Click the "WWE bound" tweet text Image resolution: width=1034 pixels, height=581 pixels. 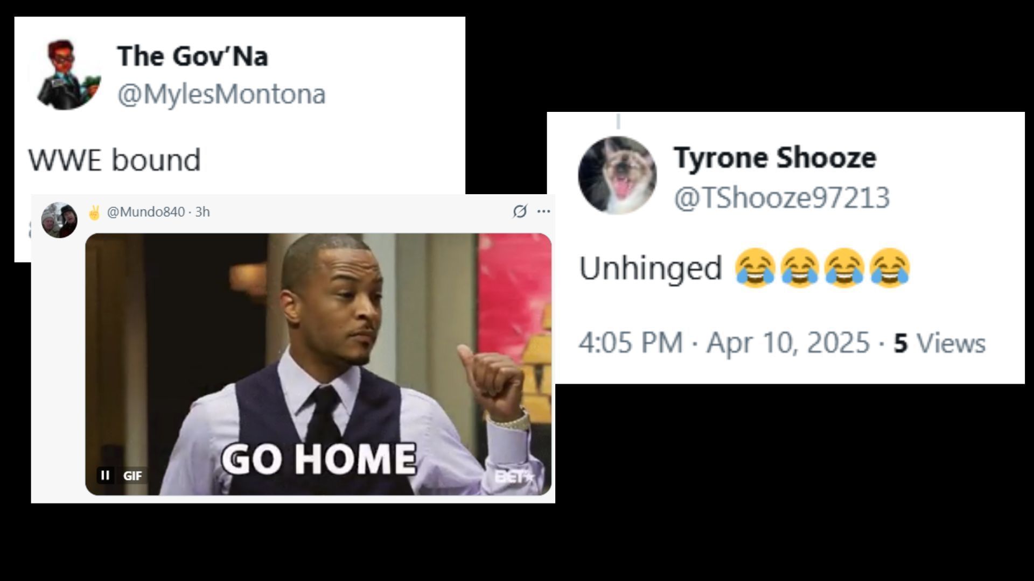pos(114,160)
